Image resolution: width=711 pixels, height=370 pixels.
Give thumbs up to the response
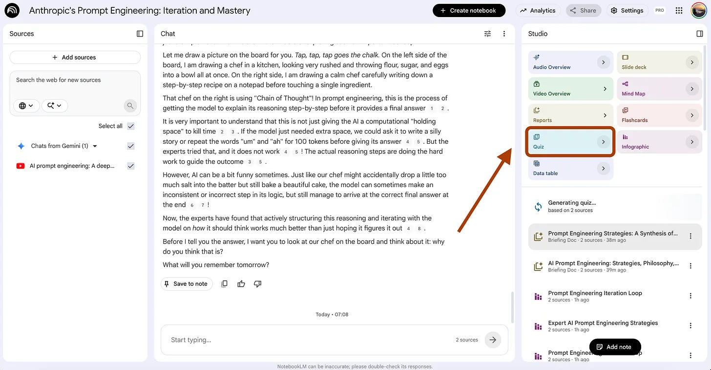(x=241, y=284)
